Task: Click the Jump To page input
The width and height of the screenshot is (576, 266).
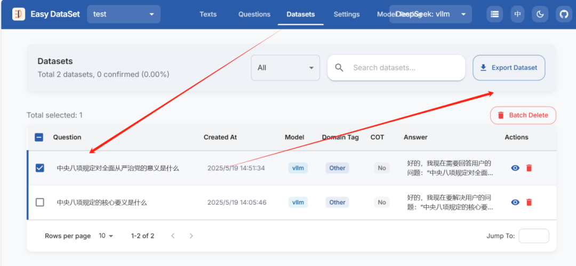Action: coord(534,236)
